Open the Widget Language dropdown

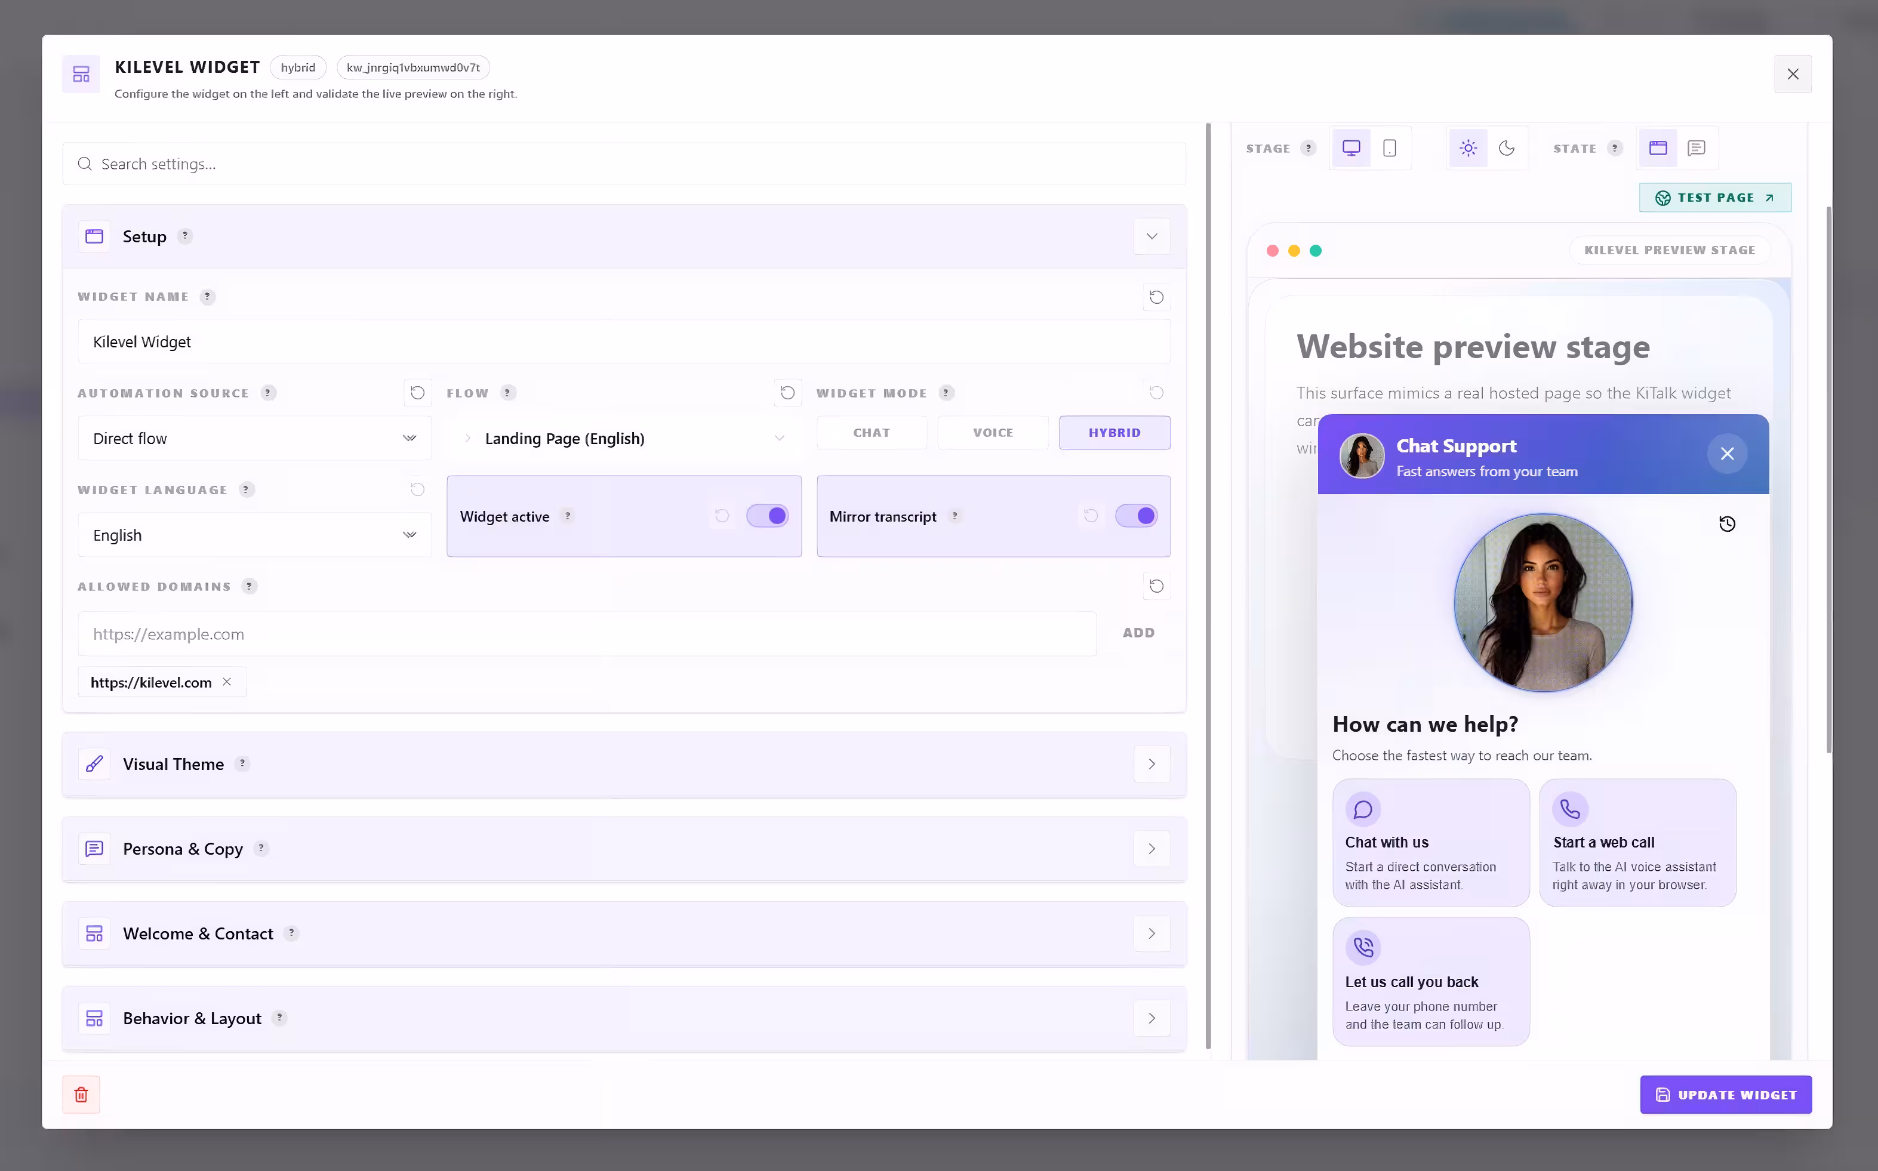(255, 535)
